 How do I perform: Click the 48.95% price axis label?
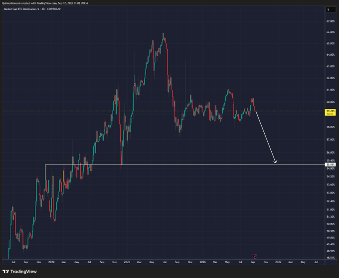click(x=331, y=251)
